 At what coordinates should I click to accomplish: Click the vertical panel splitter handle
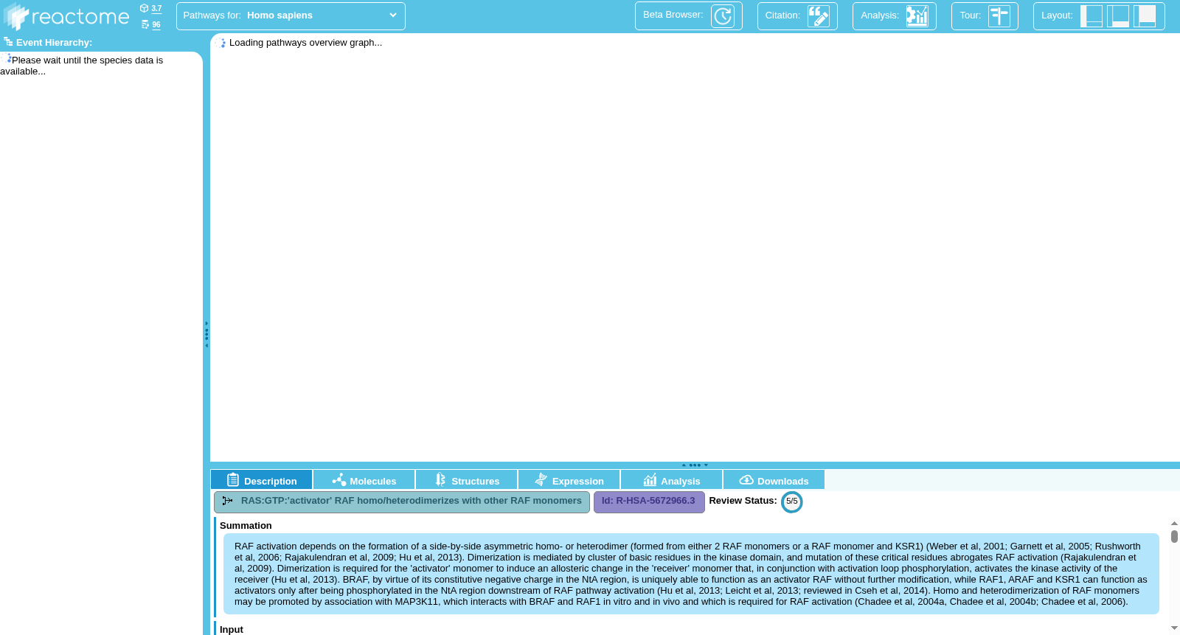tap(206, 334)
